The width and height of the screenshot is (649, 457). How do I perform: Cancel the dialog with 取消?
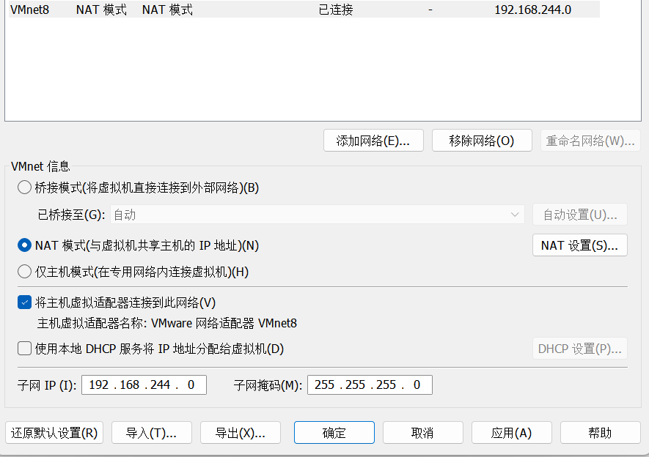click(422, 433)
